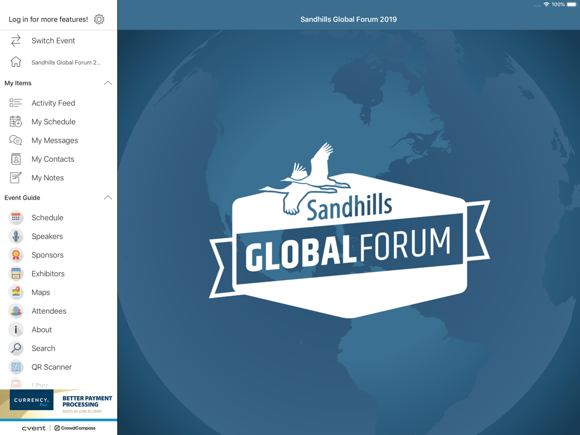Click the Activity Feed list icon
Viewport: 580px width, 435px height.
pos(16,103)
